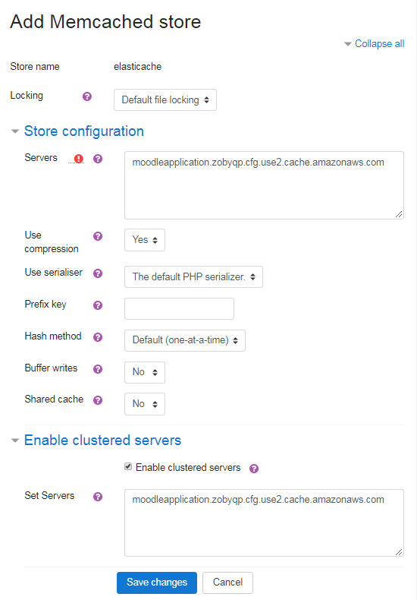
Task: Focus the Prefix key text field
Action: coord(179,308)
